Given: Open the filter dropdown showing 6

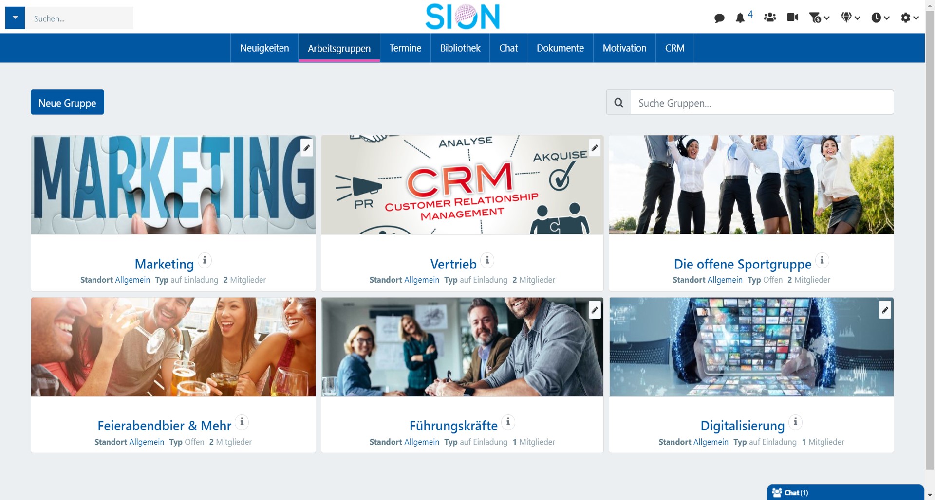Looking at the screenshot, I should 819,18.
